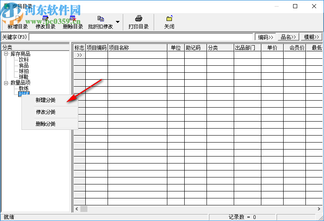This screenshot has width=324, height=221.
Task: Click the horizontal scrollbar thumb
Action: [x=84, y=209]
